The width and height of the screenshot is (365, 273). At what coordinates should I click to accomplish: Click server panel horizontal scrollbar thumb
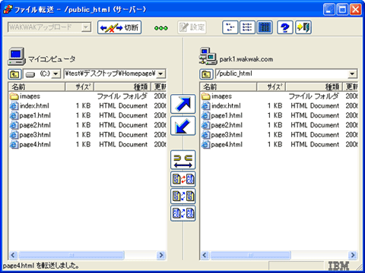[x=250, y=255]
